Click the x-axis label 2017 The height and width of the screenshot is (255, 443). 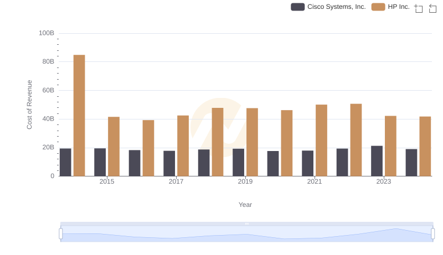pos(176,181)
